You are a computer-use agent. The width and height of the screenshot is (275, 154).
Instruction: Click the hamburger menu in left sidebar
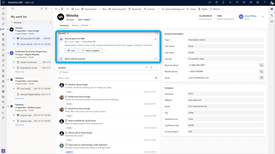pos(3,8)
